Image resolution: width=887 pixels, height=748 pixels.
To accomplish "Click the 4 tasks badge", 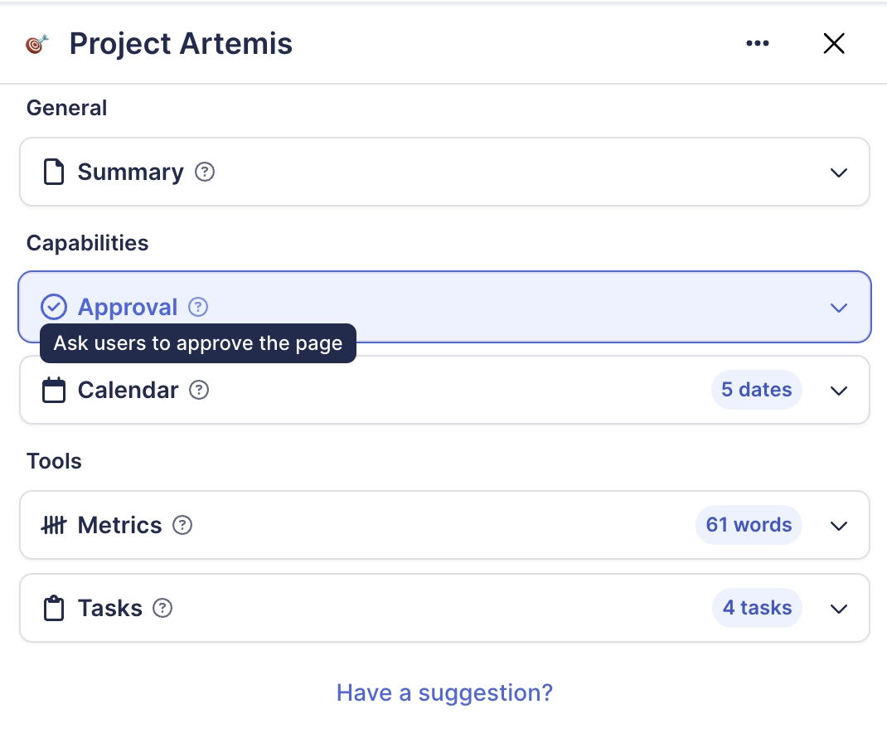I will click(757, 608).
